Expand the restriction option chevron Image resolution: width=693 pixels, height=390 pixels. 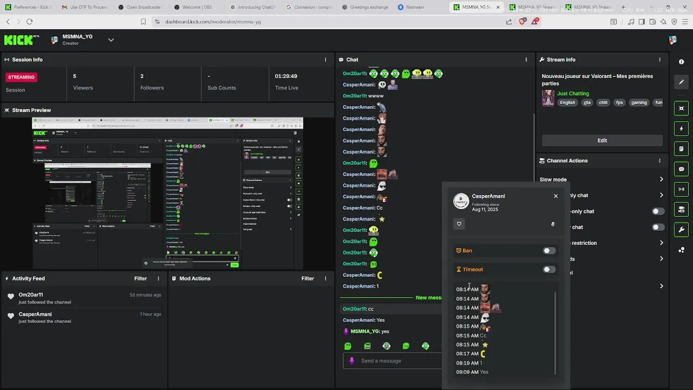point(661,243)
